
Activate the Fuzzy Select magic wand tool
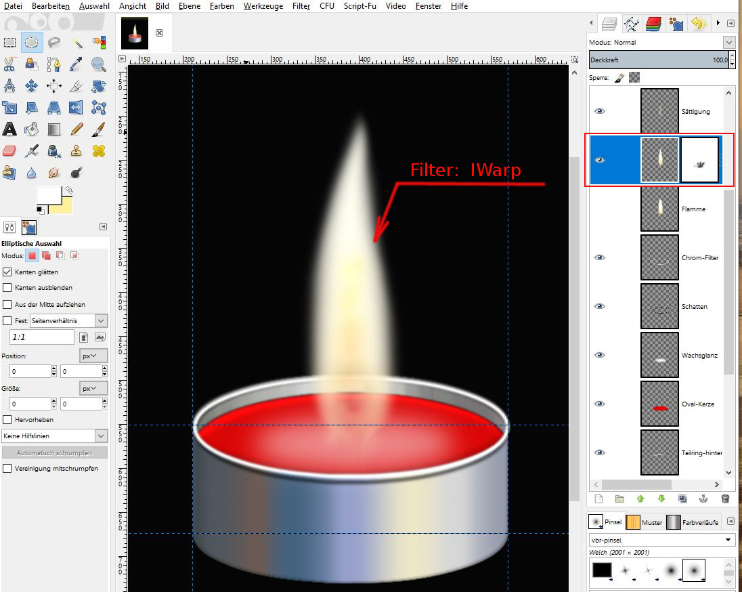[x=77, y=42]
